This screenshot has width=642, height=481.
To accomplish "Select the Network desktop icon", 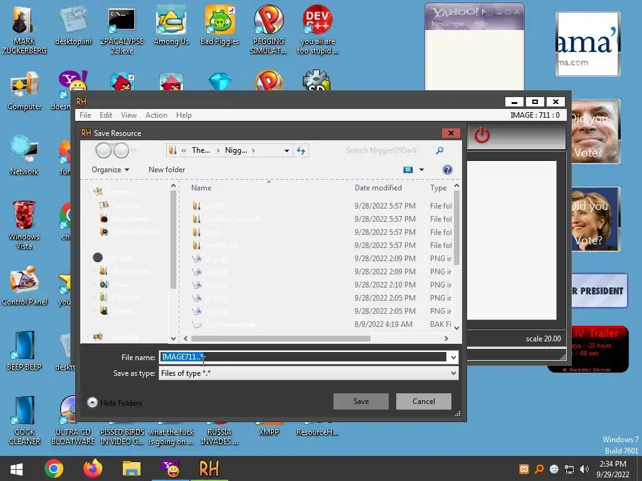I will point(24,156).
